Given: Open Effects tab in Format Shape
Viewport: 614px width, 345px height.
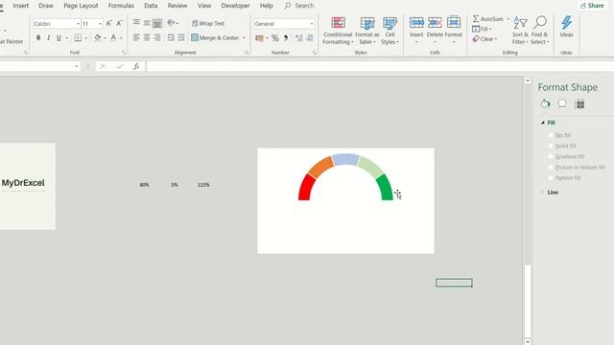Looking at the screenshot, I should point(562,103).
